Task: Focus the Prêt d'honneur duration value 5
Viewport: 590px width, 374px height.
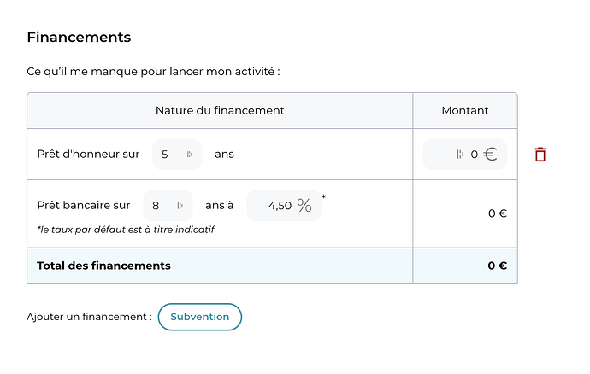Action: click(165, 155)
